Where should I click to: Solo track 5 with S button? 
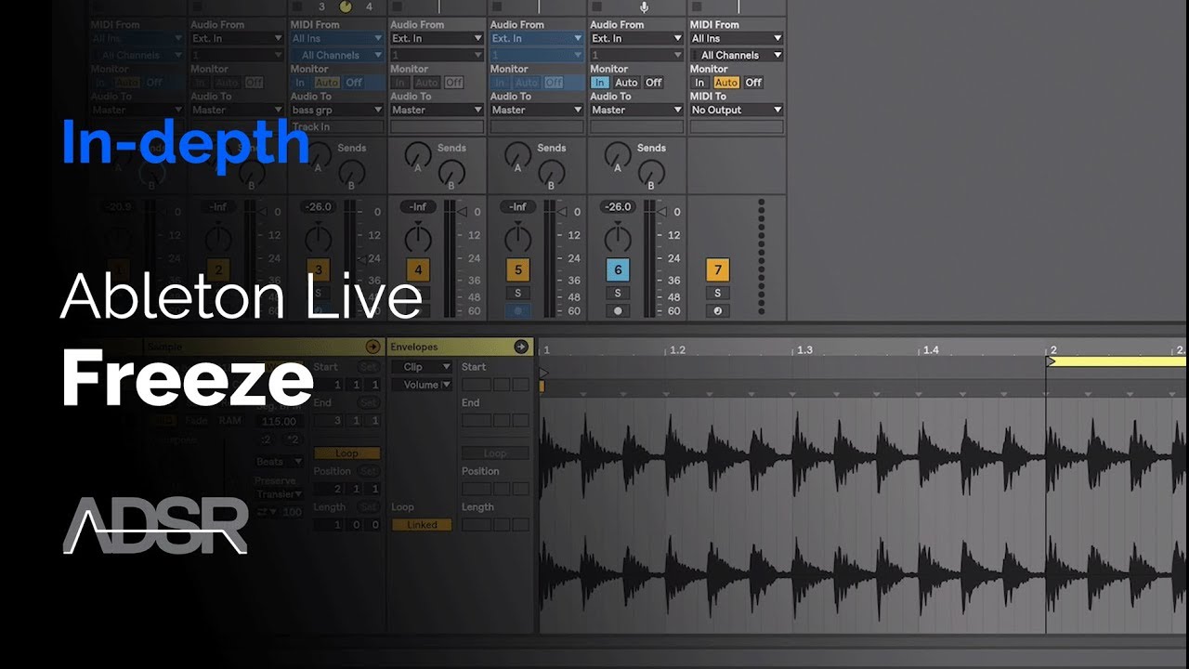(517, 293)
